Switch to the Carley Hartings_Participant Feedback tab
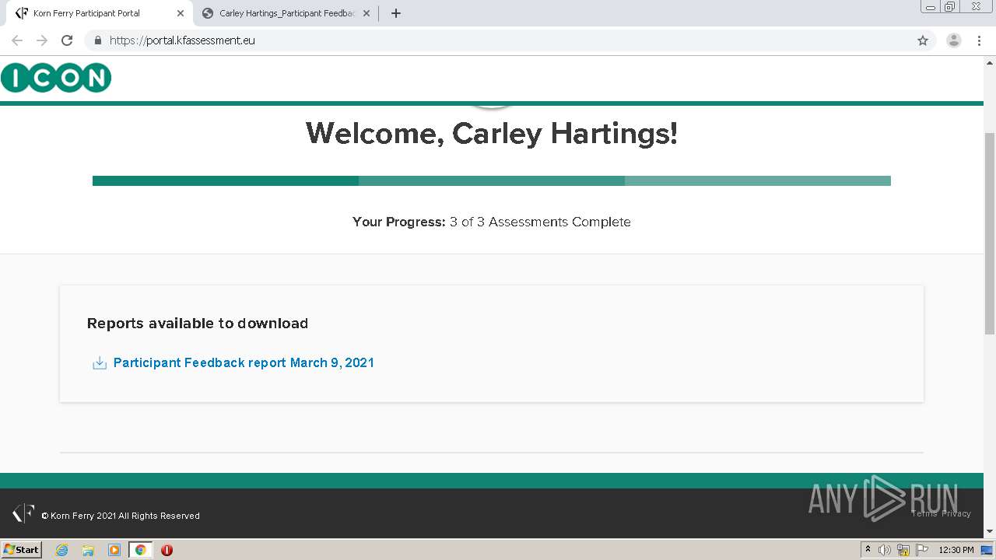 284,13
